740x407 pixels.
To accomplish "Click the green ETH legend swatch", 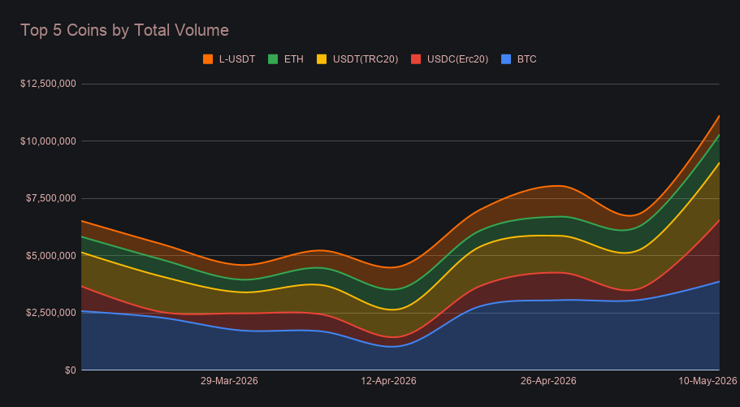I will (273, 59).
